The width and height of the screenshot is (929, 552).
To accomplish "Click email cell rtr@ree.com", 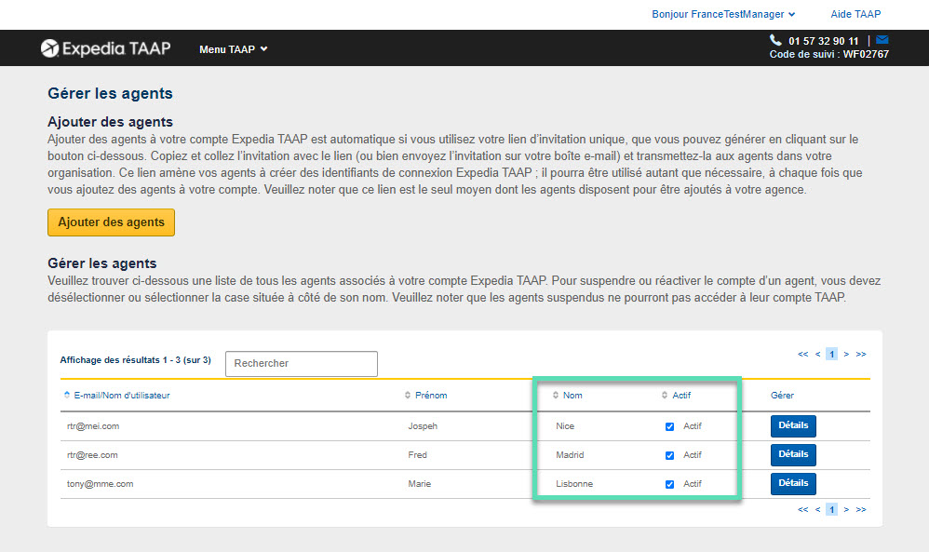I will [92, 455].
